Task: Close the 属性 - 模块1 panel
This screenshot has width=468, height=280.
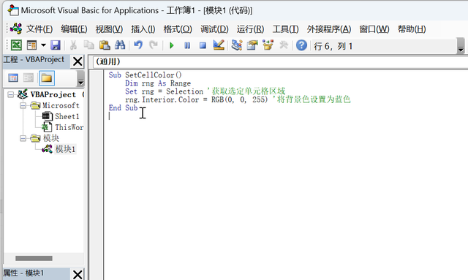Action: pos(78,274)
